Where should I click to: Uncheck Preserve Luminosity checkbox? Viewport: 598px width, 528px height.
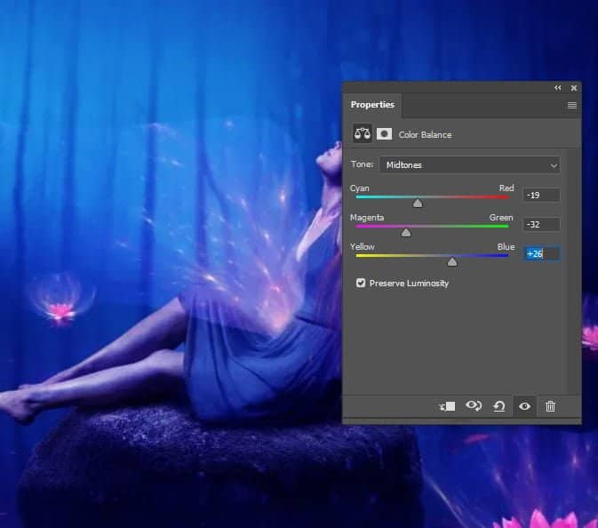point(361,284)
